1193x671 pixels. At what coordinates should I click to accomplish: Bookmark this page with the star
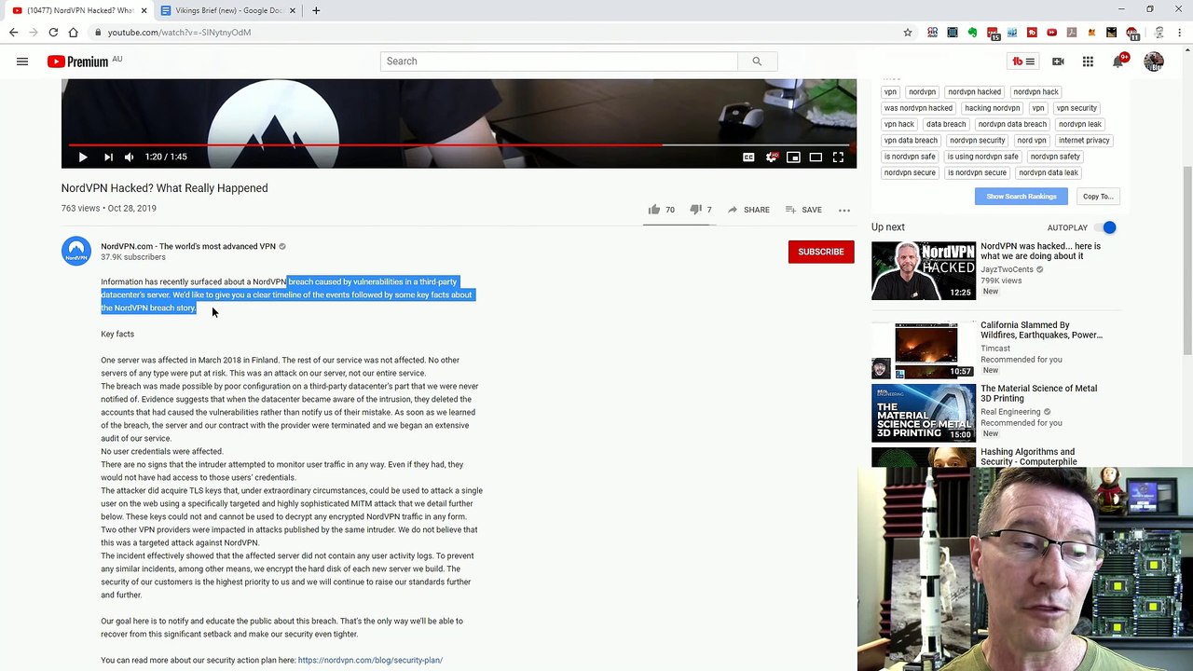(907, 33)
